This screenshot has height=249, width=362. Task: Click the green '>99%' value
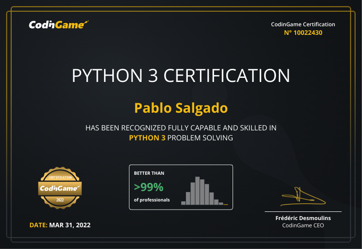(x=149, y=187)
